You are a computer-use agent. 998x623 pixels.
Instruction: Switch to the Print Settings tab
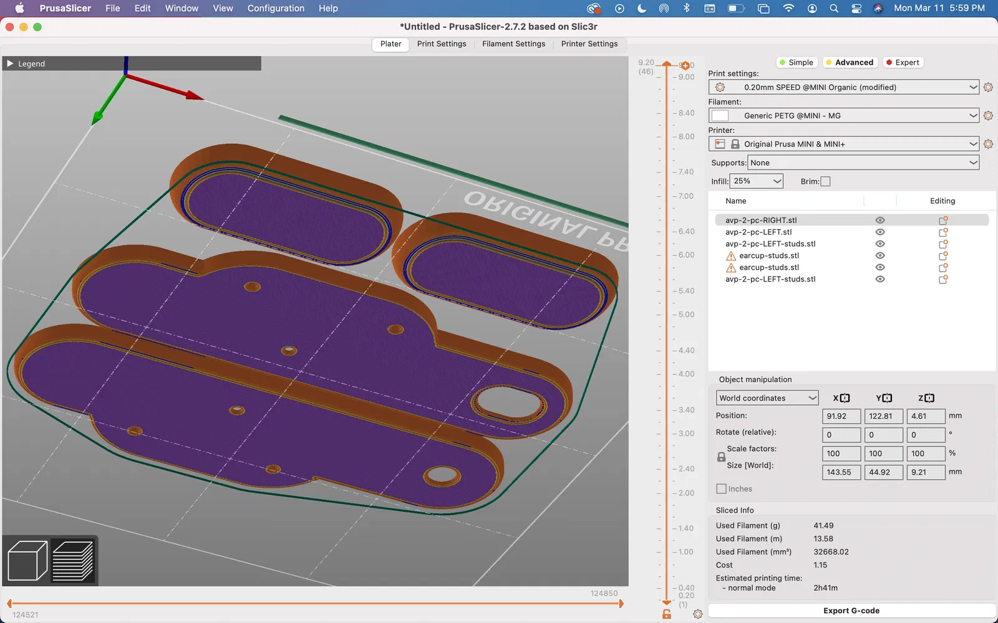tap(442, 44)
